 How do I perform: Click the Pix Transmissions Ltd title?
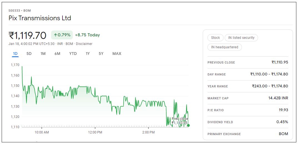pos(40,18)
